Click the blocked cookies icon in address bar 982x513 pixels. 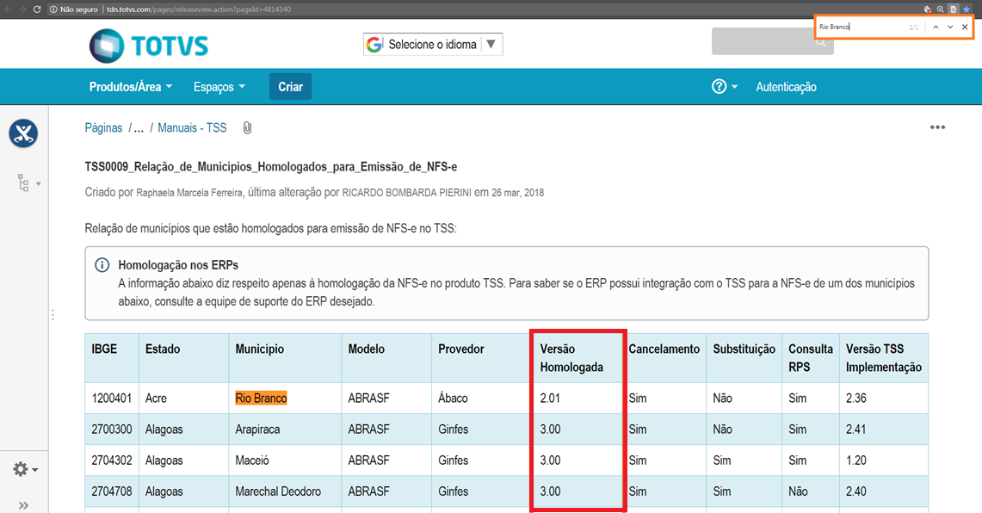pos(928,9)
